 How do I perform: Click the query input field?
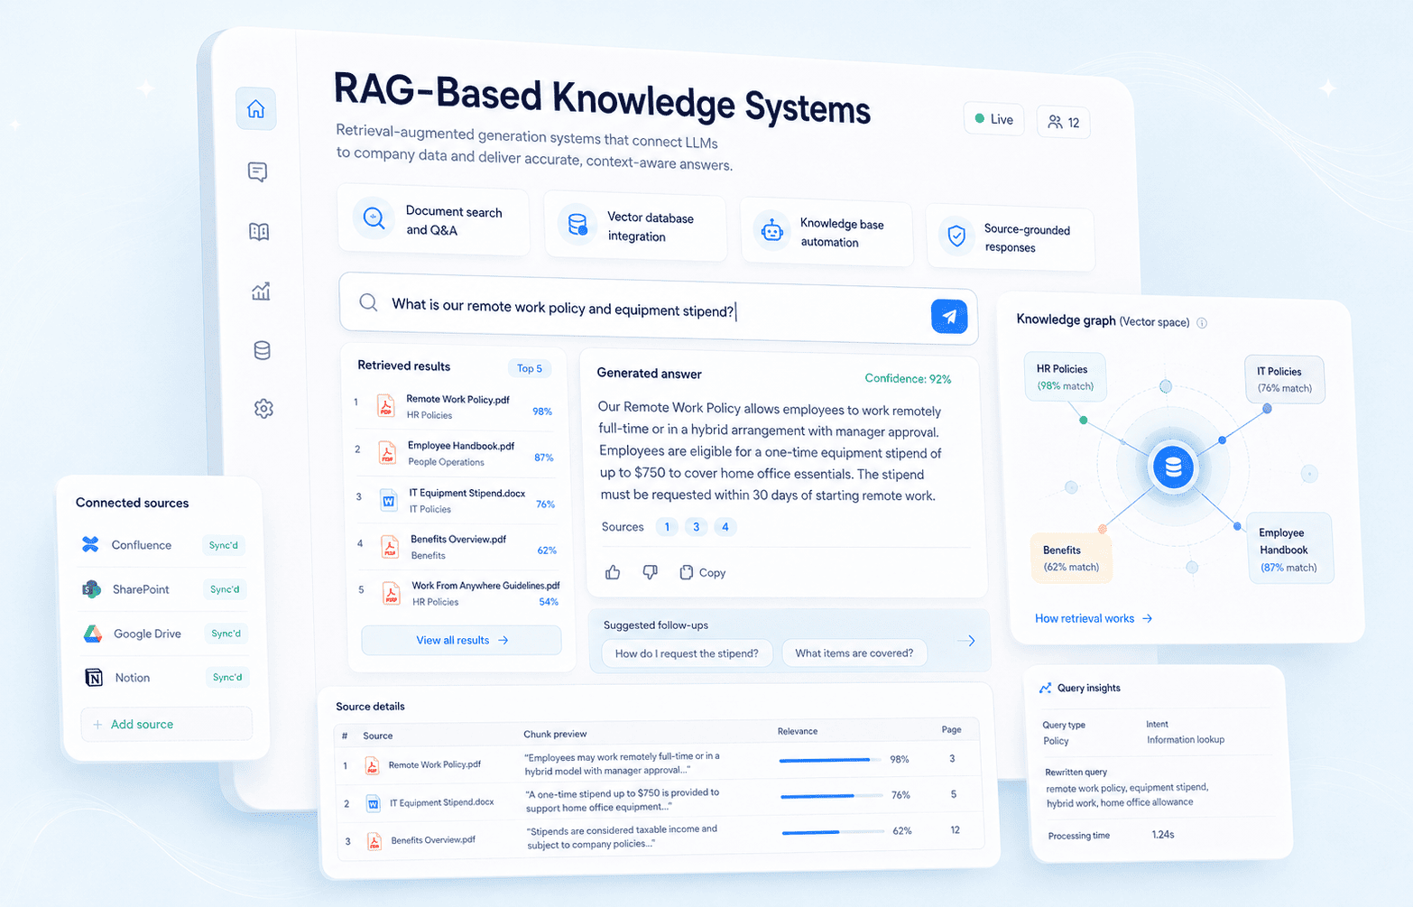[x=659, y=309]
